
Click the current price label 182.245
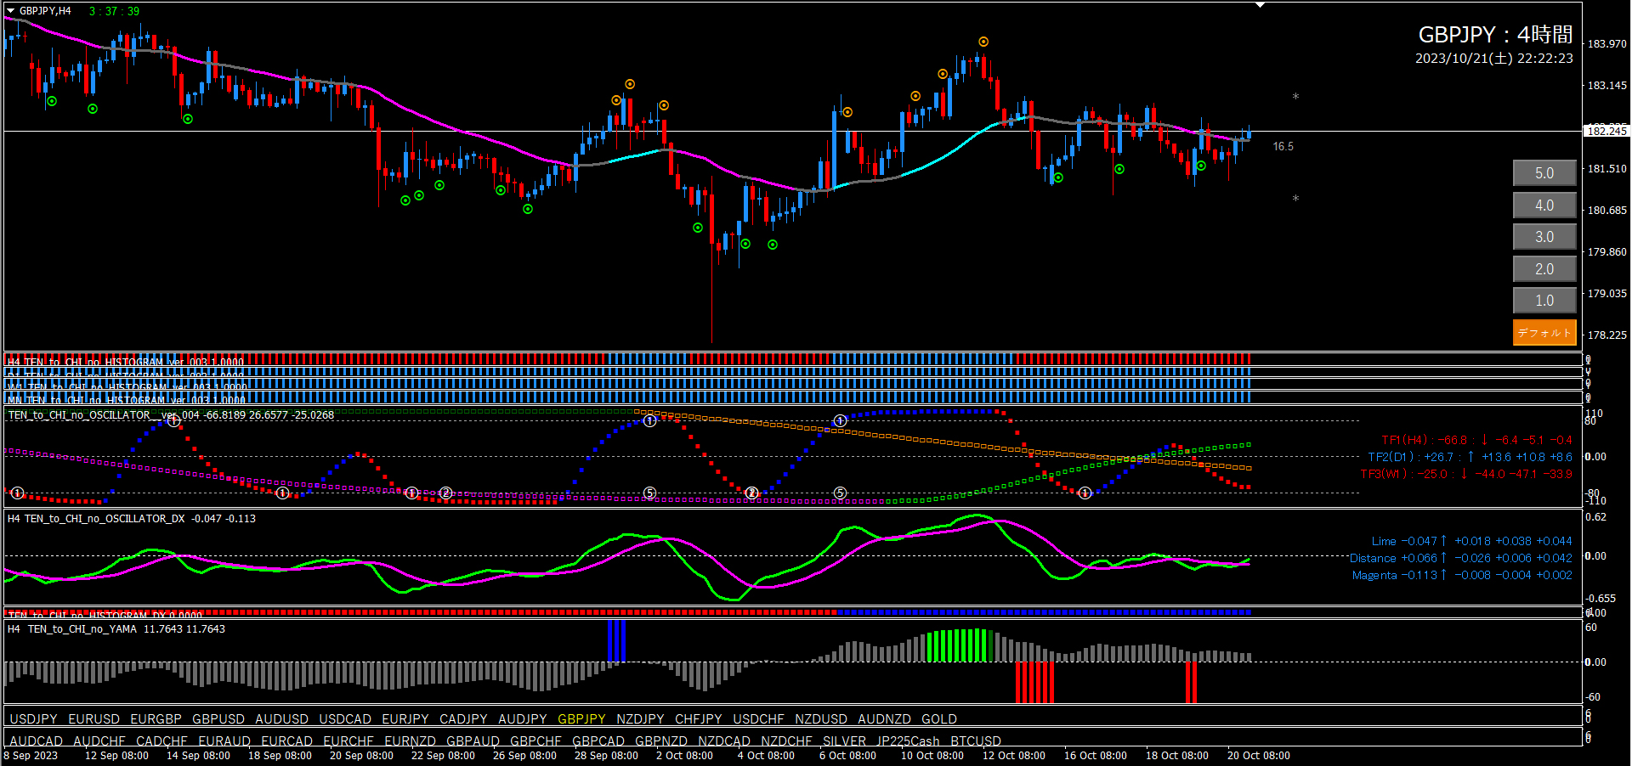click(1607, 131)
